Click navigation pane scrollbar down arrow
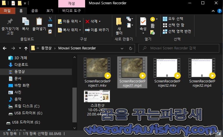Screen dimensions: 223x137 [74, 128]
